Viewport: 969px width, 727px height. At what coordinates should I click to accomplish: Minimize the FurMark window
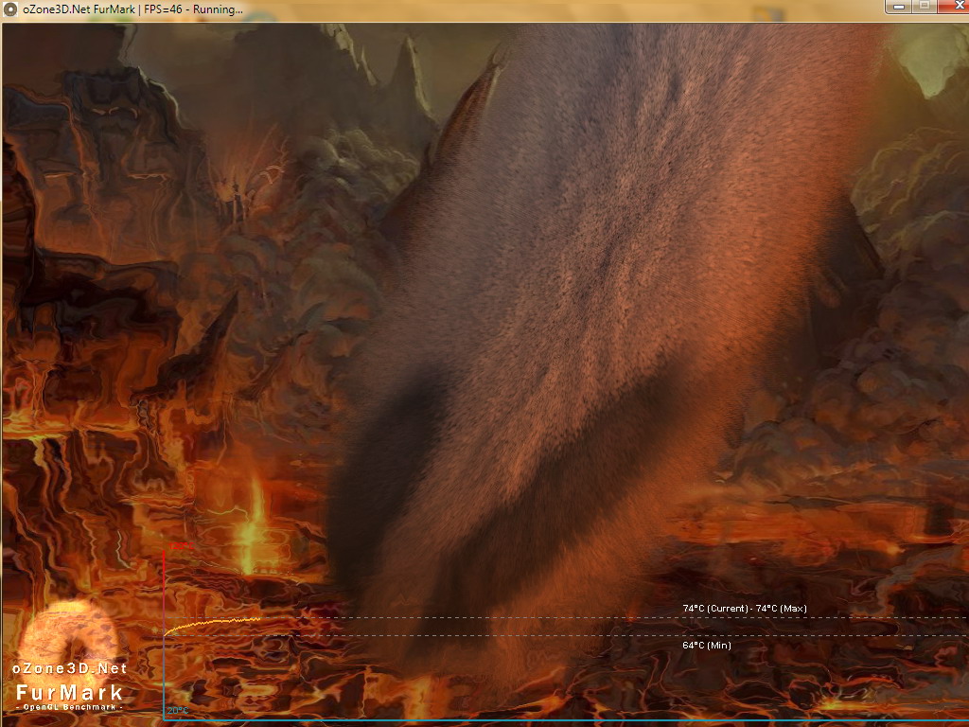[899, 7]
